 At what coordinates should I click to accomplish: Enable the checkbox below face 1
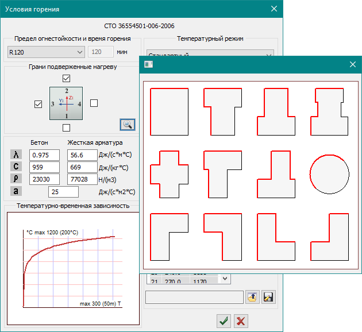[67, 128]
